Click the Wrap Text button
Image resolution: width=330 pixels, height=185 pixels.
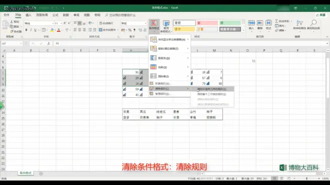tap(106, 23)
